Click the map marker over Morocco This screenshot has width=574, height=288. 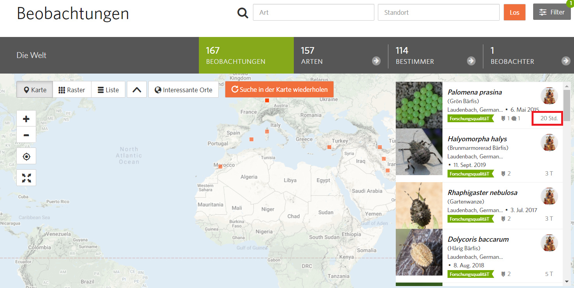(220, 166)
